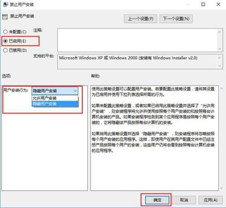Viewport: 226px width, 208px height.
Task: Click the 取消 button
Action: (x=184, y=200)
